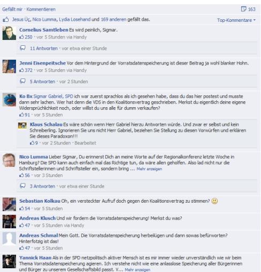Open Jenni Eisenpeitsche's profile name link

point(42,63)
